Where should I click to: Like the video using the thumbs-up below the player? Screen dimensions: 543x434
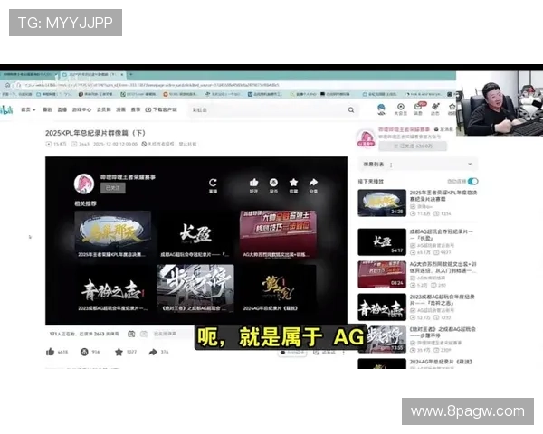coord(50,352)
